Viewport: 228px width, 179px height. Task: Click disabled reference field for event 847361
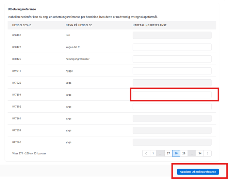pyautogui.click(x=172, y=119)
